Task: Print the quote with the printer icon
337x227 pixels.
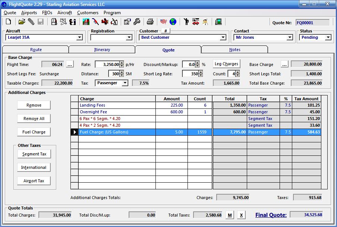Action: (x=150, y=22)
